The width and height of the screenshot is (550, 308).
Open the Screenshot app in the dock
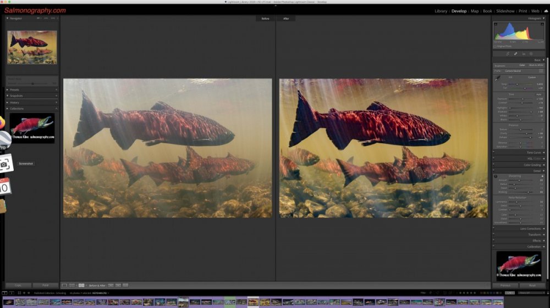6,164
